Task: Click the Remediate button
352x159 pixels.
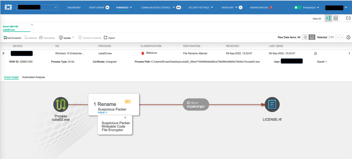Action: [x=47, y=38]
